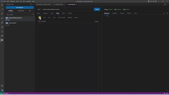The width and height of the screenshot is (169, 95).
Task: Open the Terminal menu
Action: [29, 1]
